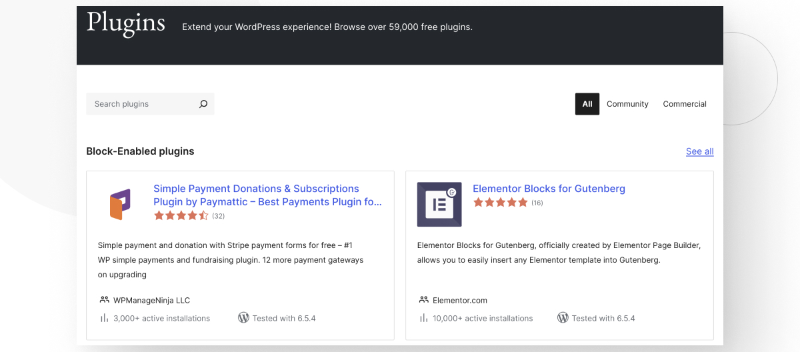Click WordPress logo in the Elementor Blocks card
Image resolution: width=800 pixels, height=352 pixels.
point(563,318)
